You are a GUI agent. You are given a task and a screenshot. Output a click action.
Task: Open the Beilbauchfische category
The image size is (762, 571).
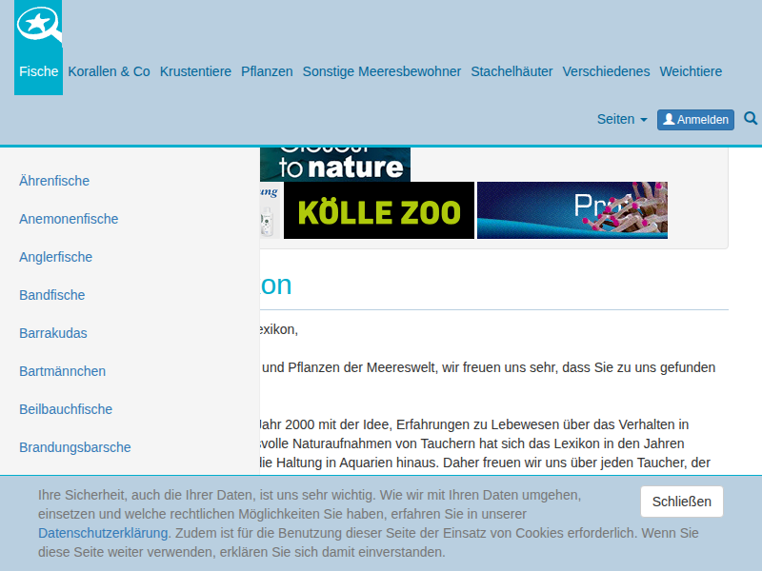[66, 409]
